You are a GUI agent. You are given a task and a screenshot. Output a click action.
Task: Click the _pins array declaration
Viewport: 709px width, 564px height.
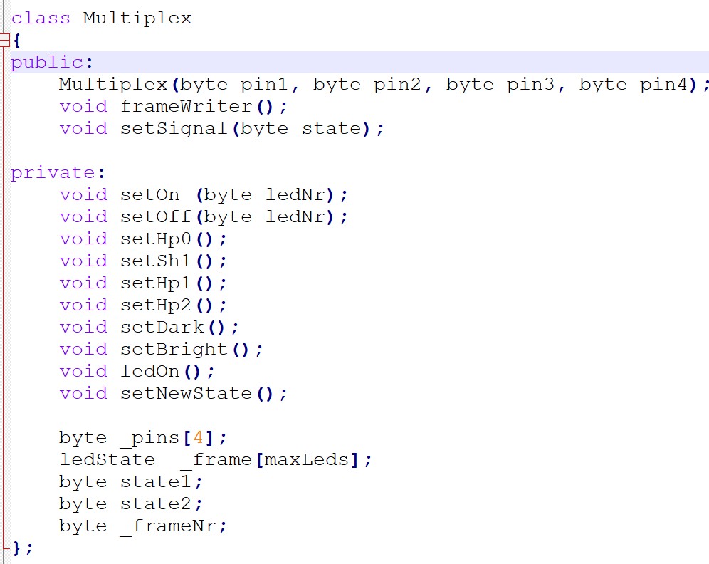[143, 438]
